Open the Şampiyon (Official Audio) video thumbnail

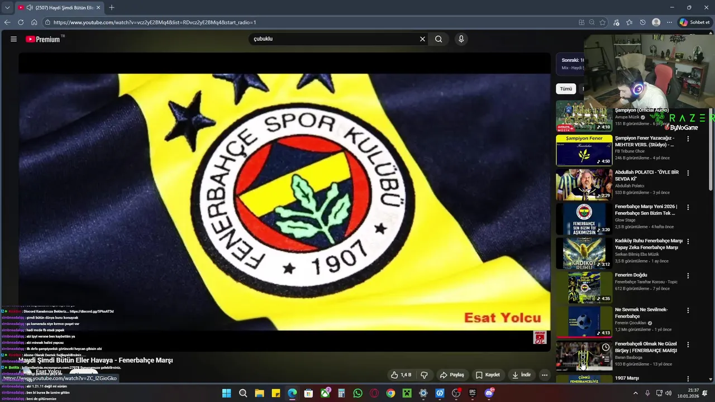(x=584, y=116)
